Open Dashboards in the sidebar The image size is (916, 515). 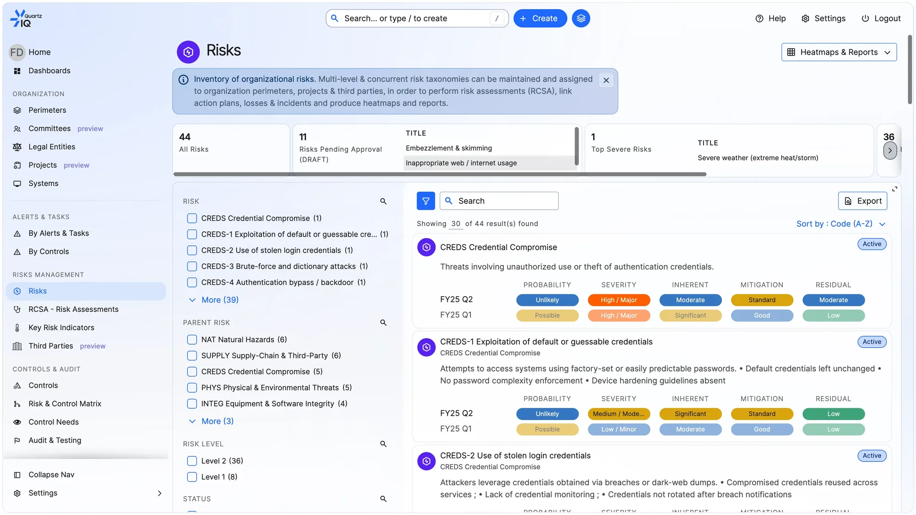click(x=49, y=71)
